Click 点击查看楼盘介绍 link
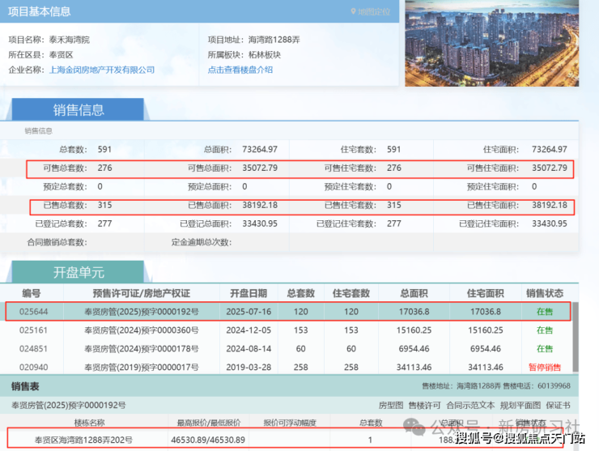599x451 pixels. [240, 70]
